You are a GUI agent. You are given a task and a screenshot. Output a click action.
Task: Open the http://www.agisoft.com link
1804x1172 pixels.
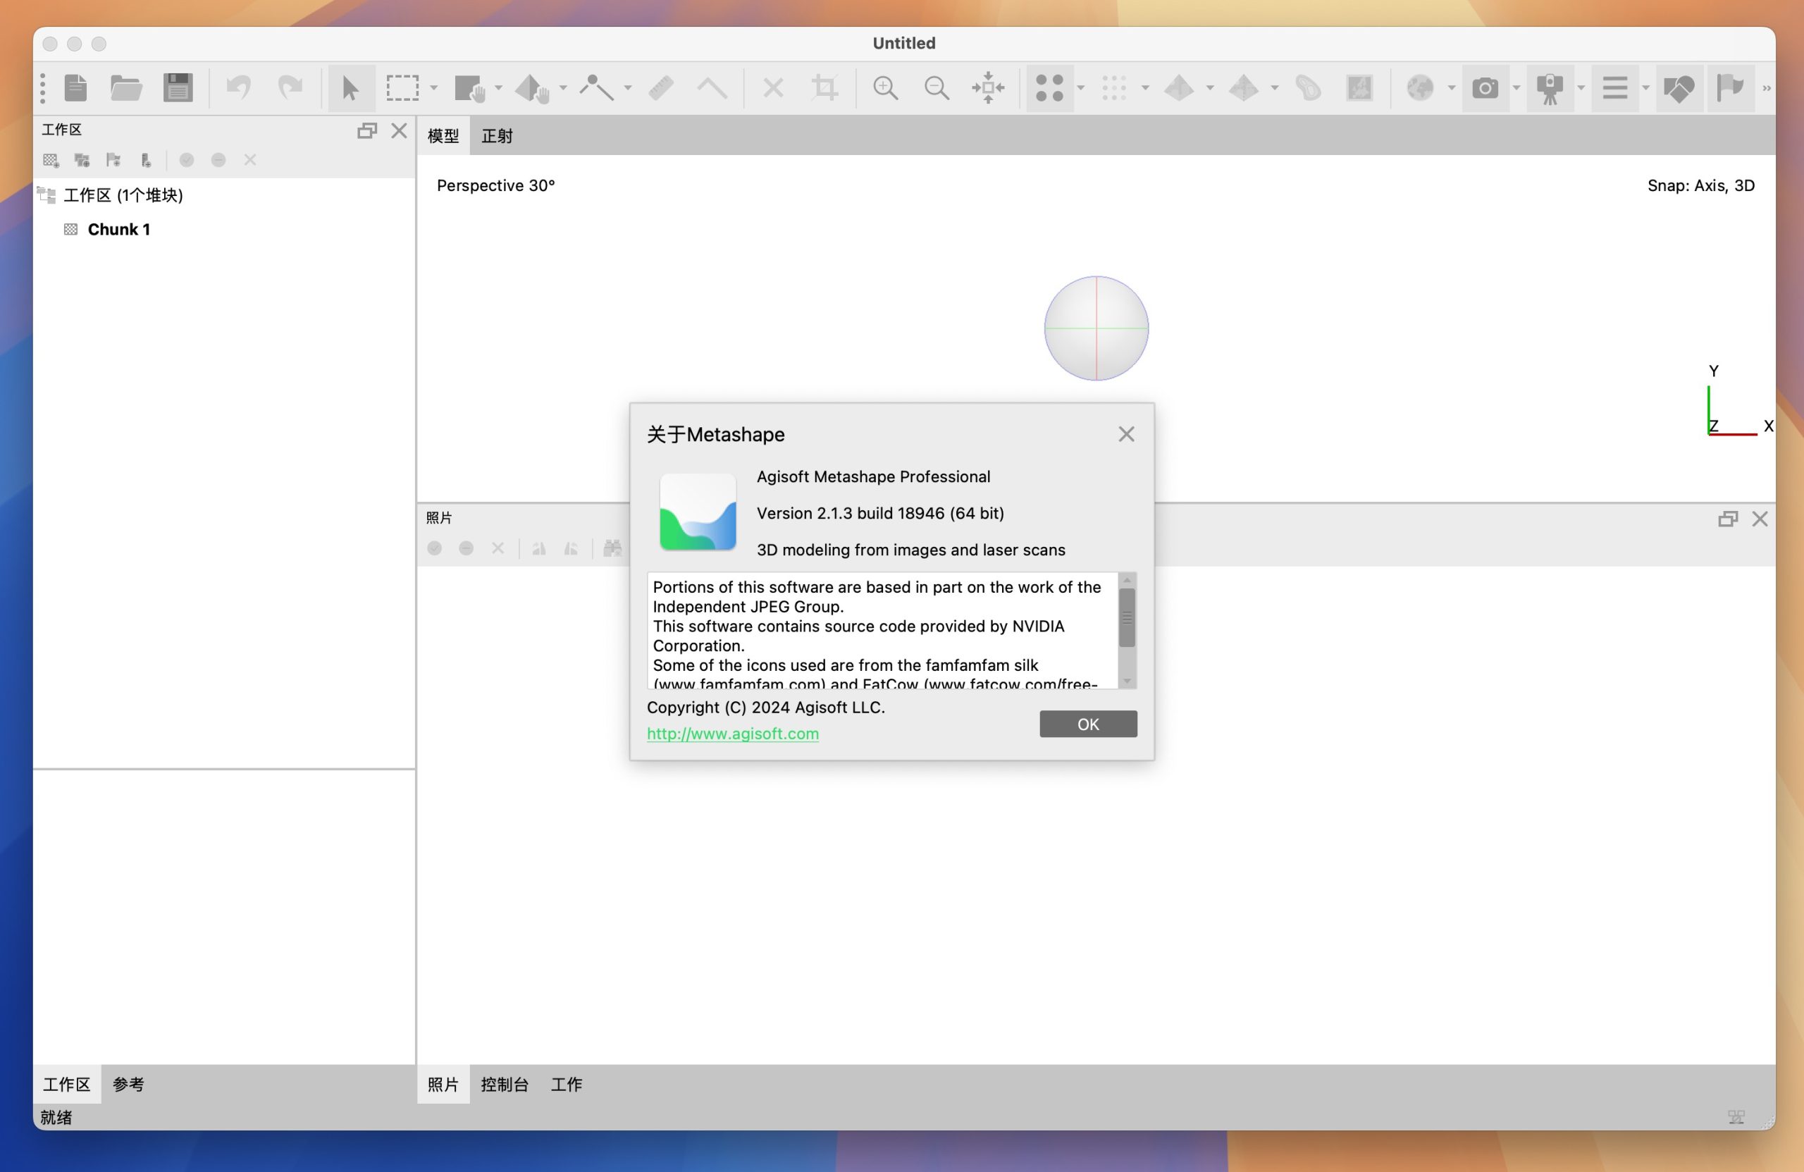tap(732, 733)
